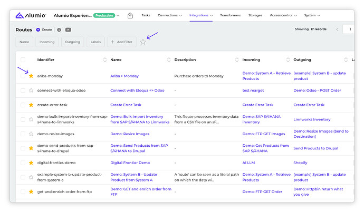Screen dimensions: 364x212
Task: Open the Shopify outgoing link
Action: point(300,163)
